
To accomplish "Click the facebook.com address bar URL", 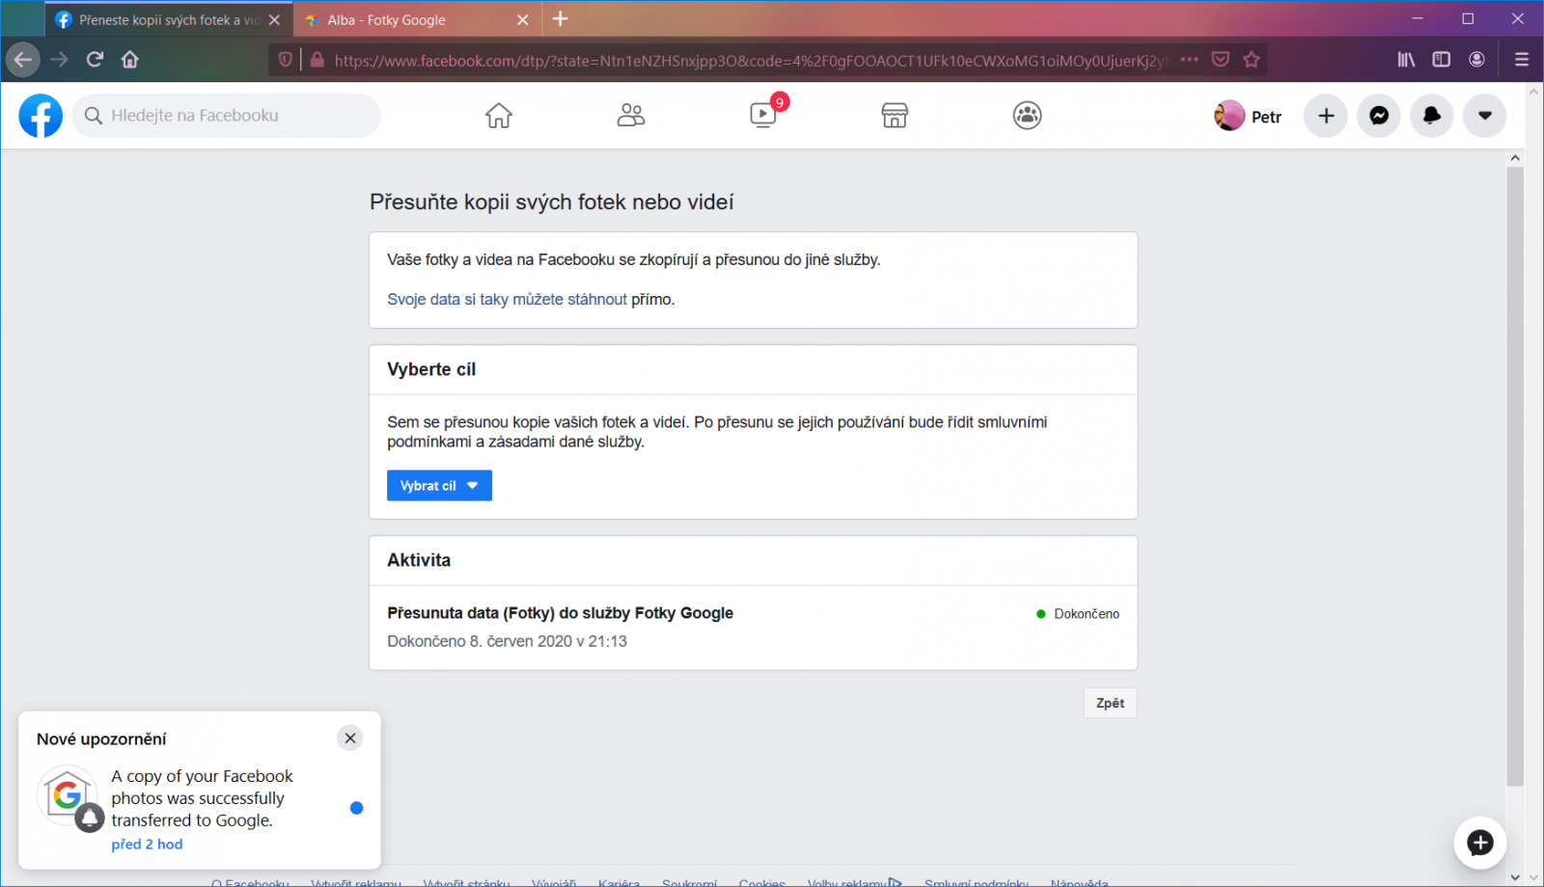I will click(750, 61).
